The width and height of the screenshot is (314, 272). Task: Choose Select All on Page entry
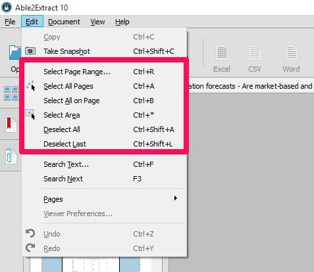pos(104,101)
